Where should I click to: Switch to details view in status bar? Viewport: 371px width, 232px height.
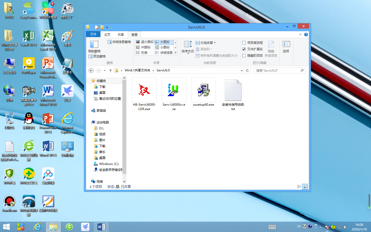(299, 187)
